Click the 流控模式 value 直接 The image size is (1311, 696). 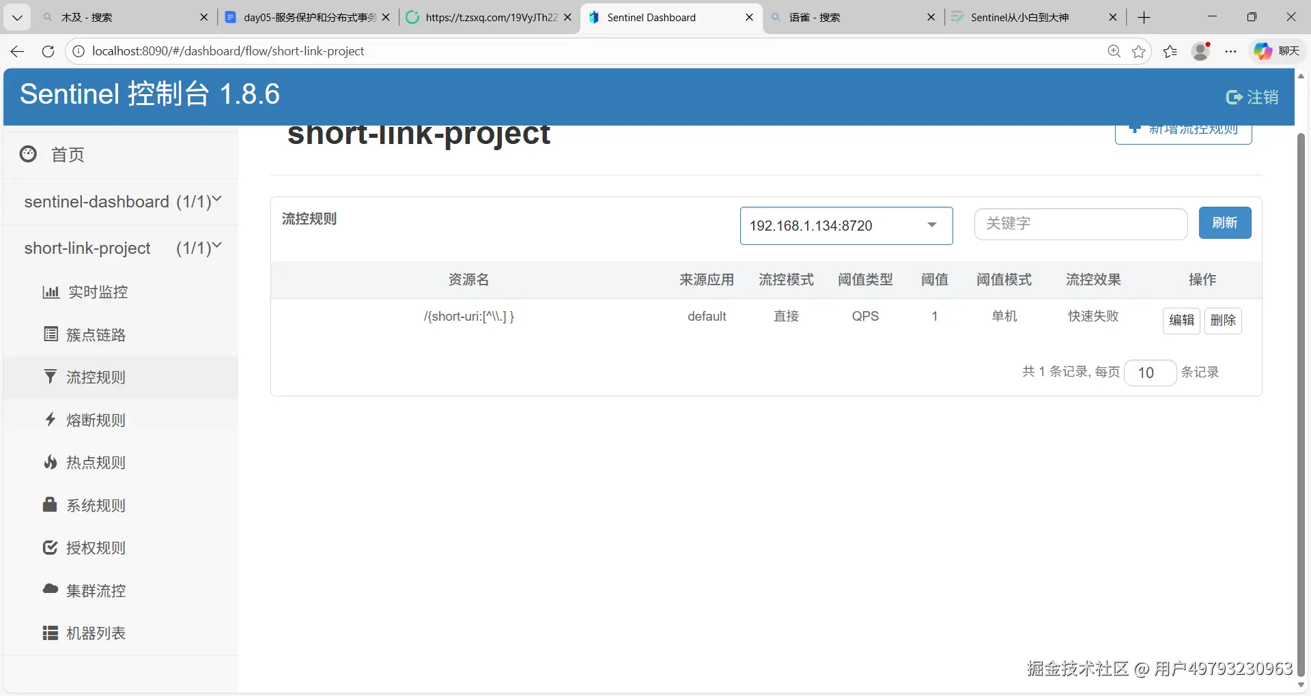coord(786,316)
